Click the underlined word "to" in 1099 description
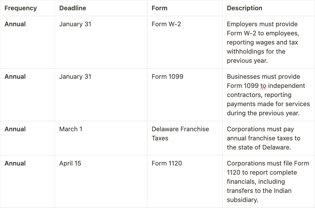The image size is (315, 208). 263,86
